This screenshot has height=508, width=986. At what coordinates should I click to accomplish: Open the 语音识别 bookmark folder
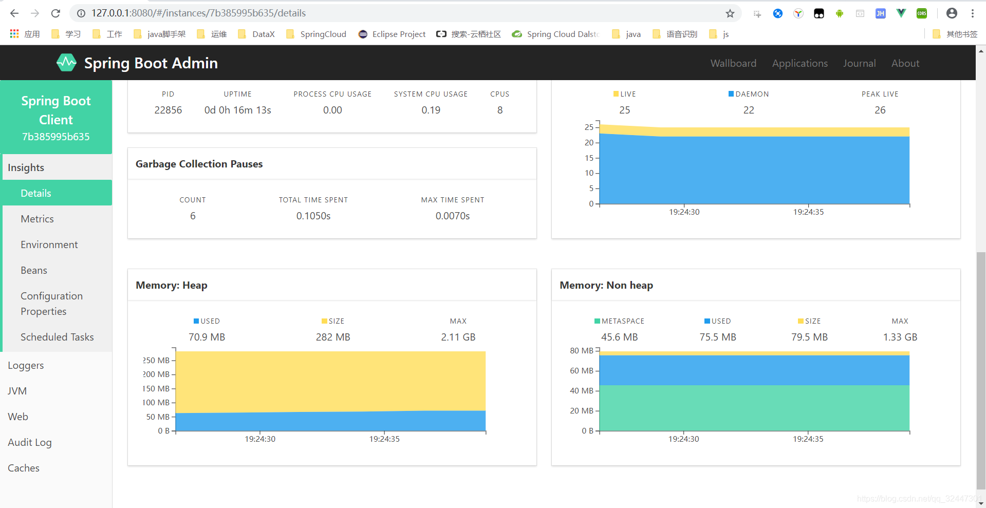point(675,34)
